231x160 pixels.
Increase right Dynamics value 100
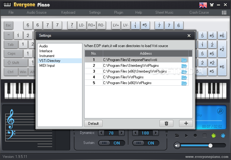(156, 133)
